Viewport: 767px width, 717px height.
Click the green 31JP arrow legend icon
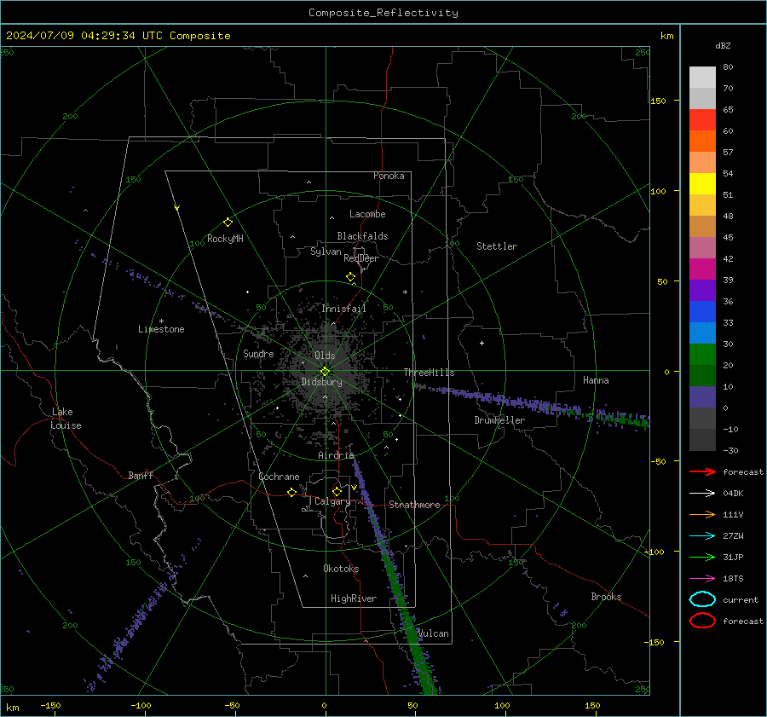click(x=702, y=557)
